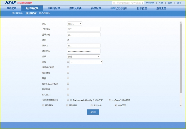The image size is (186, 129).
Task: Open the 系统工具 tab
Action: point(161,8)
